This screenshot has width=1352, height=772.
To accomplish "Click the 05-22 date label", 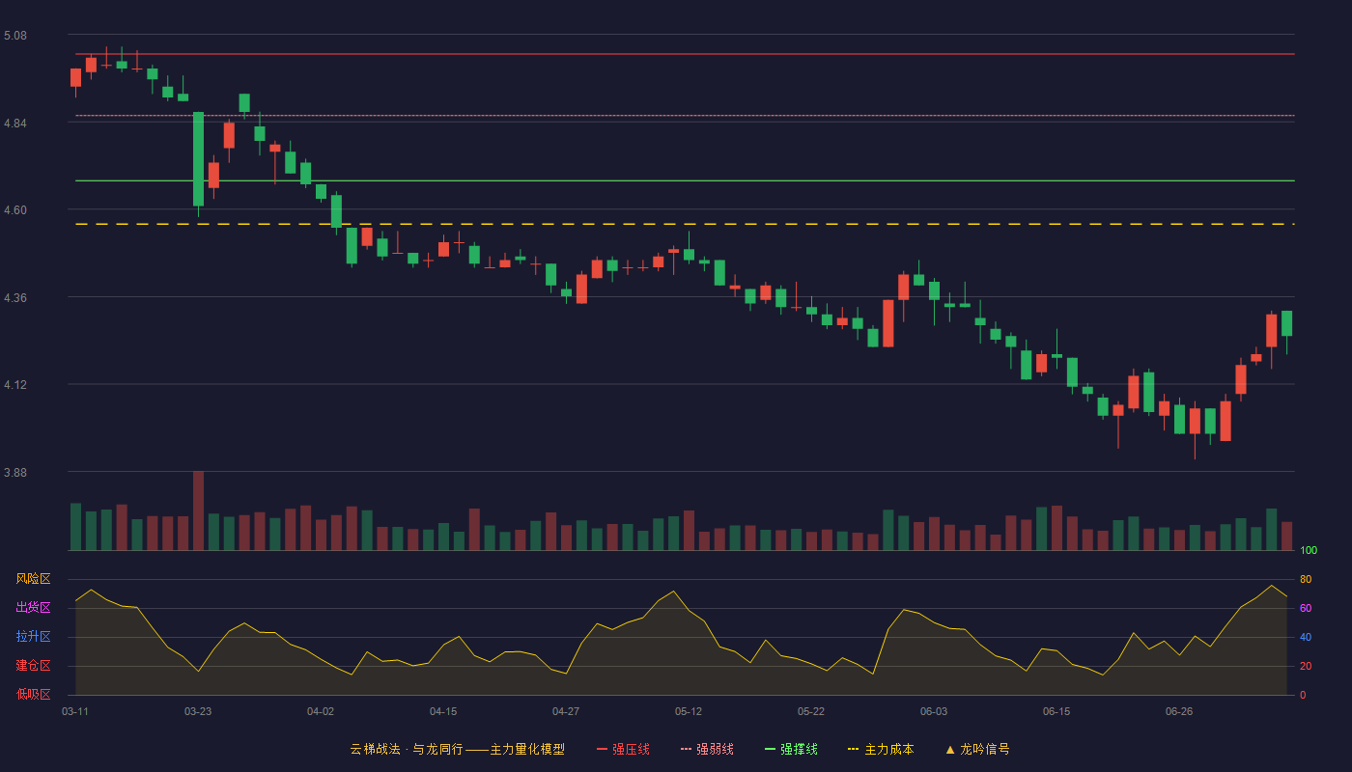I will pos(811,711).
